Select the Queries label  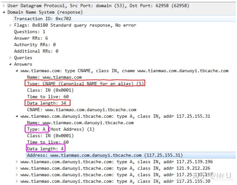click(x=23, y=58)
